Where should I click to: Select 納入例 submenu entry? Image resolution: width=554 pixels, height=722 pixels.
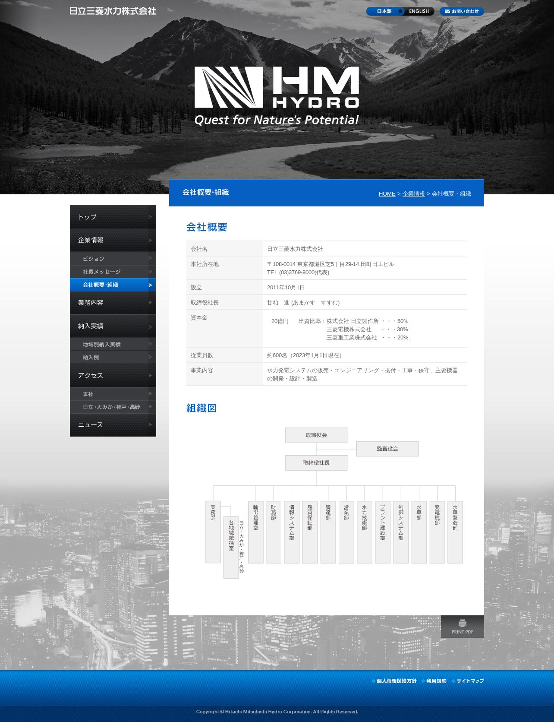113,357
